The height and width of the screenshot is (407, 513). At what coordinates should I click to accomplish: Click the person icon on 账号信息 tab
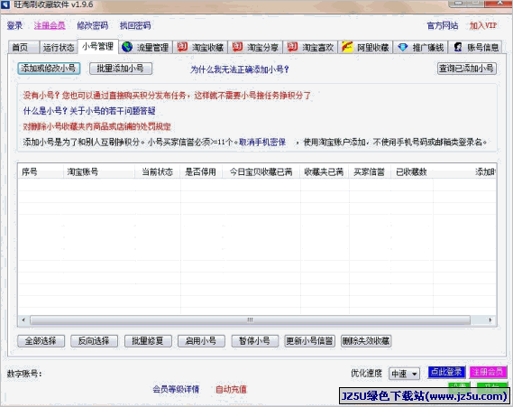pyautogui.click(x=458, y=47)
